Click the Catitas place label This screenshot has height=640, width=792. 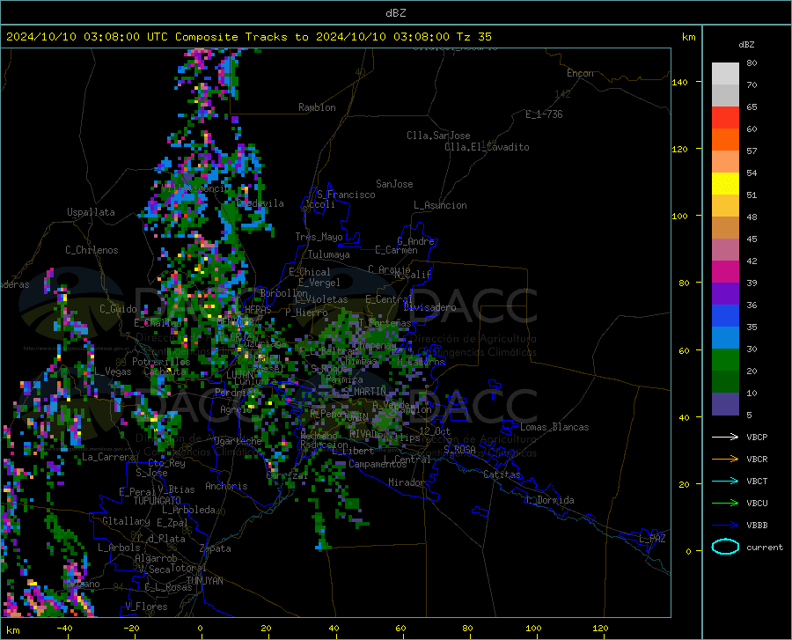click(502, 474)
